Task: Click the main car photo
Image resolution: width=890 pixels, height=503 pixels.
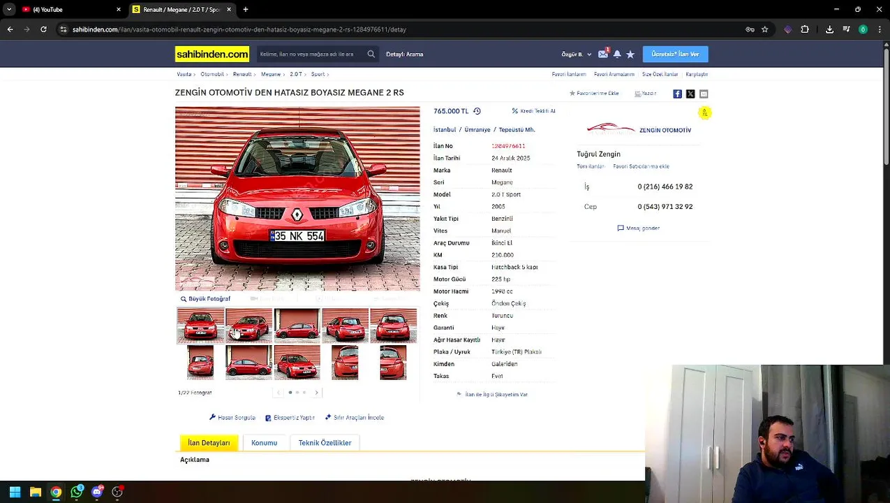Action: click(297, 198)
